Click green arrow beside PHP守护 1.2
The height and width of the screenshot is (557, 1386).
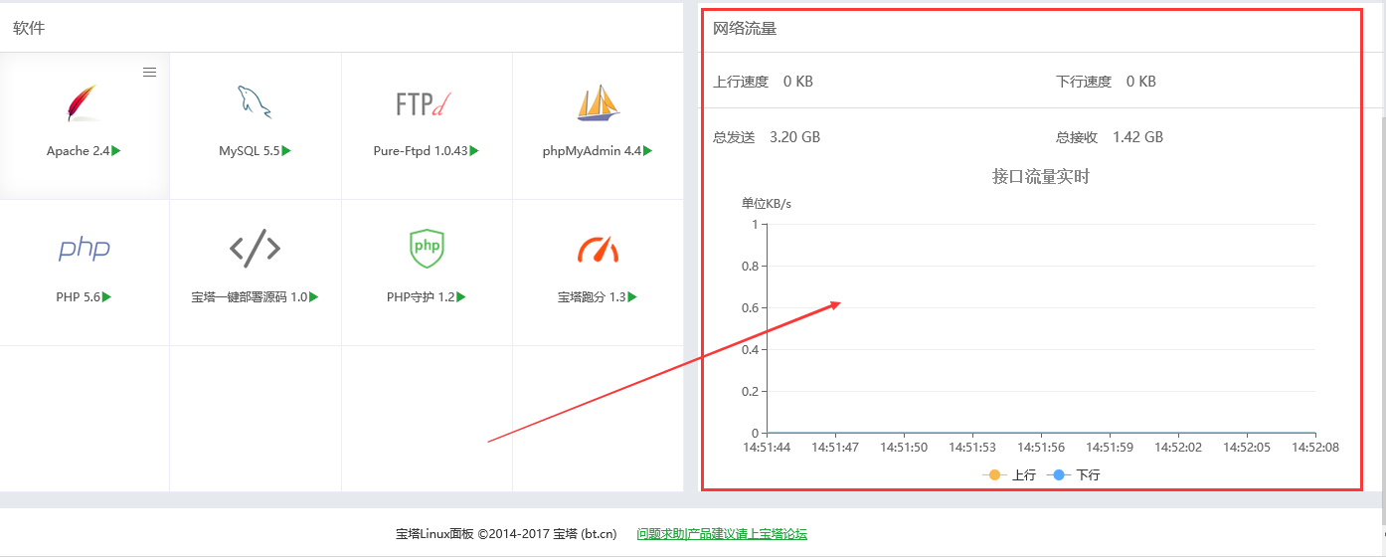click(461, 296)
